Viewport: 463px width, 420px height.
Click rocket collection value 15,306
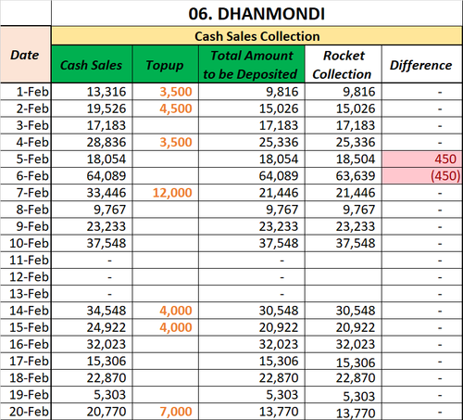(x=343, y=361)
